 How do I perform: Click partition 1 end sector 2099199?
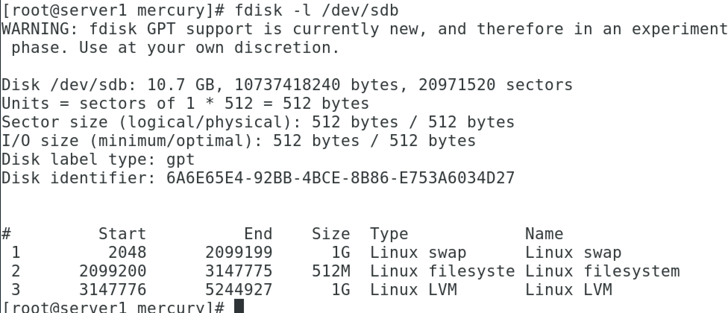pos(239,252)
